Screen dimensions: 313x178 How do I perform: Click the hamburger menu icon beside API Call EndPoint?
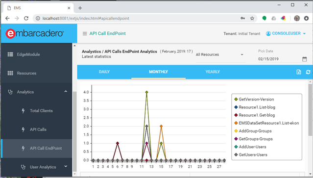point(85,33)
